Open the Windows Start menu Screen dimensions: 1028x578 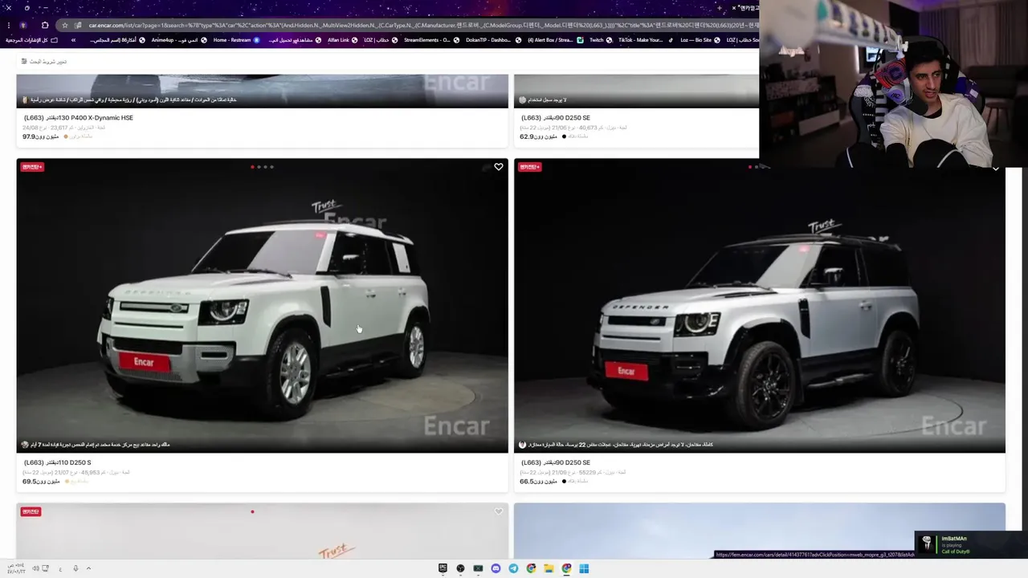pos(584,568)
